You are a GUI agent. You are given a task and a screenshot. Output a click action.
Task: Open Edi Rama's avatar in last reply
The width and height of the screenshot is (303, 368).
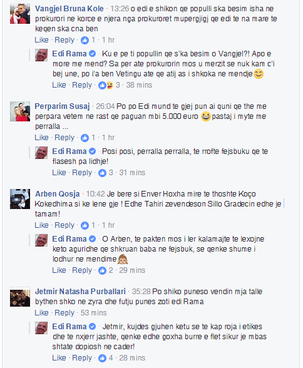pos(41,328)
